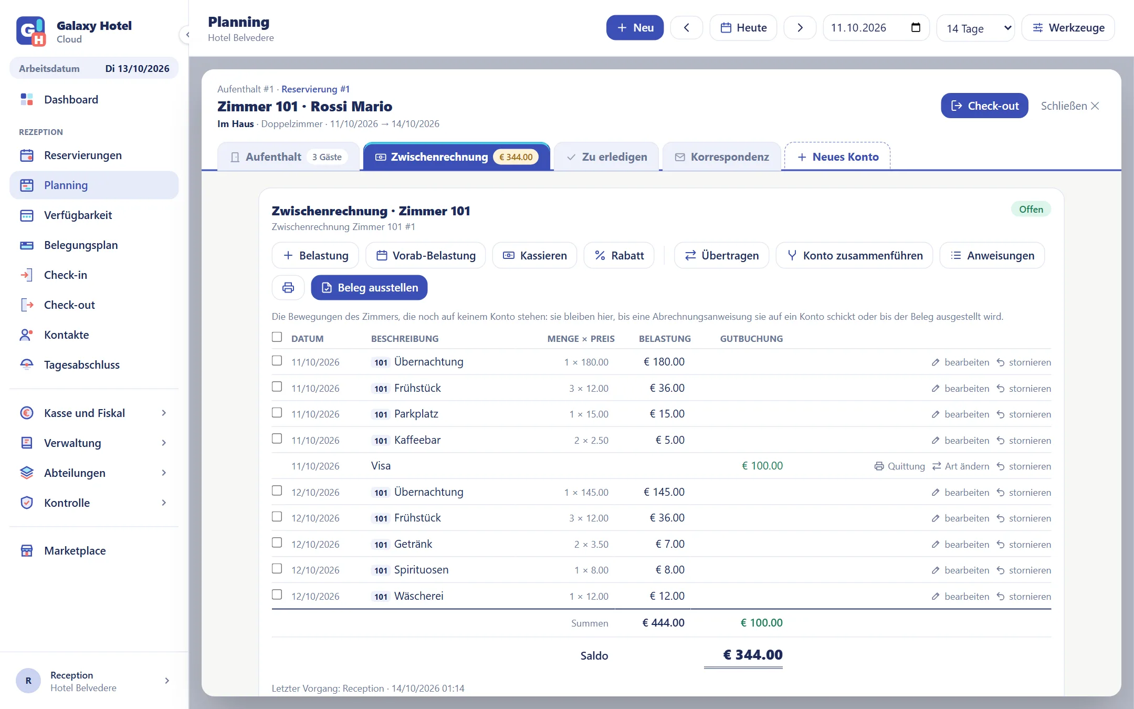Screen dimensions: 1134x709
Task: Click the print icon button
Action: point(288,287)
